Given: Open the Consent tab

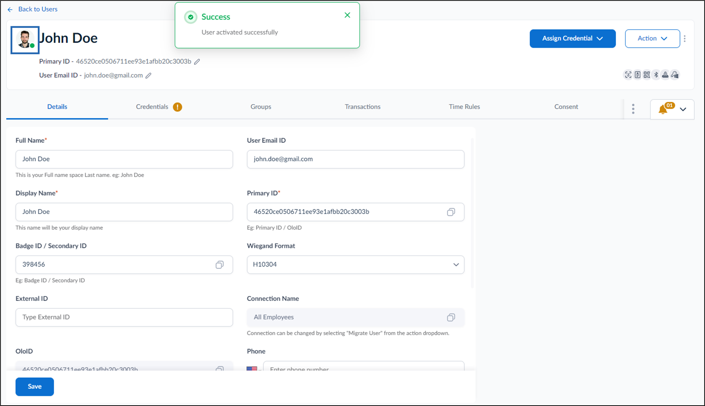Looking at the screenshot, I should coord(566,107).
